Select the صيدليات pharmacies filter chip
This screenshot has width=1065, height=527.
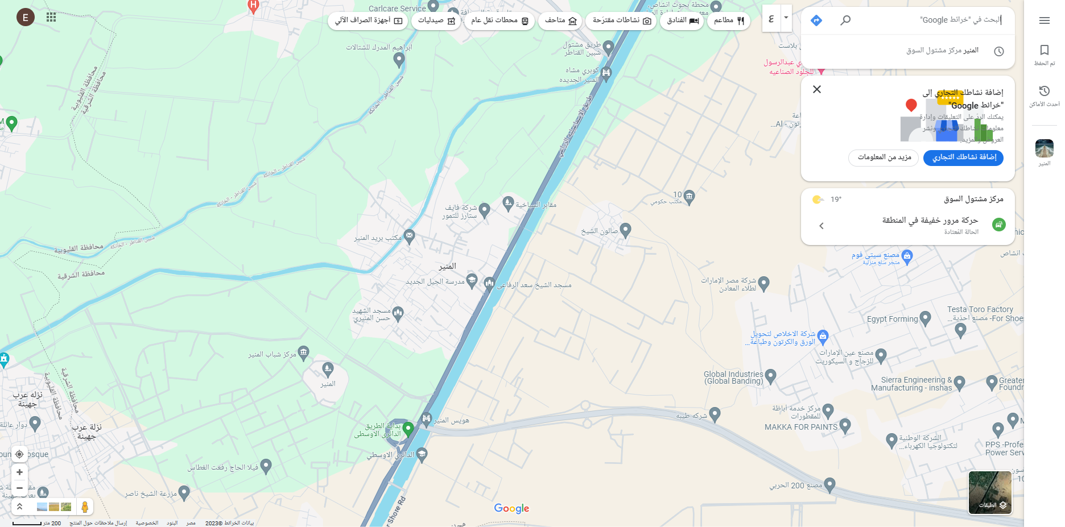pyautogui.click(x=436, y=20)
